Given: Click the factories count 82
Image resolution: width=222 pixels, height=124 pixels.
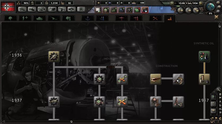Looking at the screenshot, I should tap(69, 3).
